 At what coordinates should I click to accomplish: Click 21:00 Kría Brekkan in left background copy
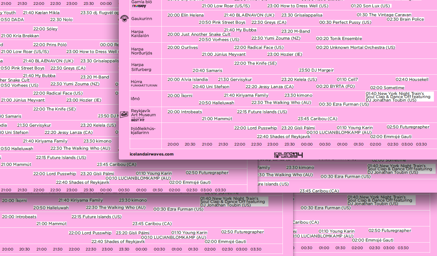click(20, 36)
